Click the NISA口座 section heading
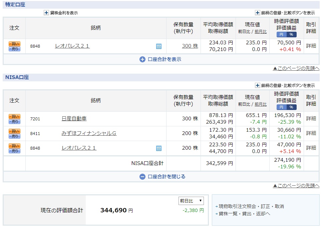Viewport: 322px width, 227px height. [x=17, y=77]
